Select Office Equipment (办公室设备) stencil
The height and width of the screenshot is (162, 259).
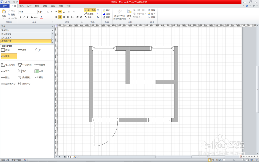pyautogui.click(x=26, y=34)
